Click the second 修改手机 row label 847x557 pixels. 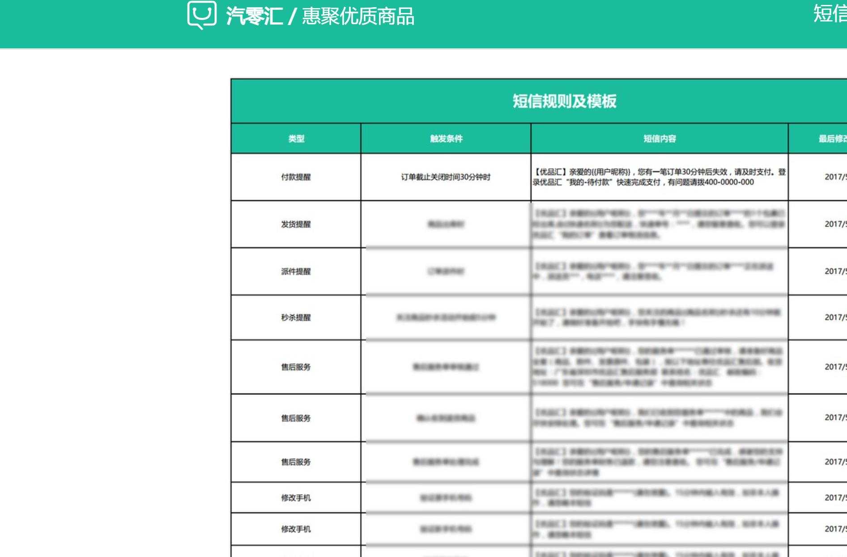[295, 528]
